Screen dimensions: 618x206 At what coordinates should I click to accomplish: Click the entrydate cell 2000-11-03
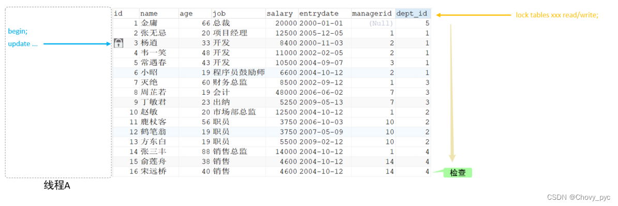pyautogui.click(x=325, y=43)
